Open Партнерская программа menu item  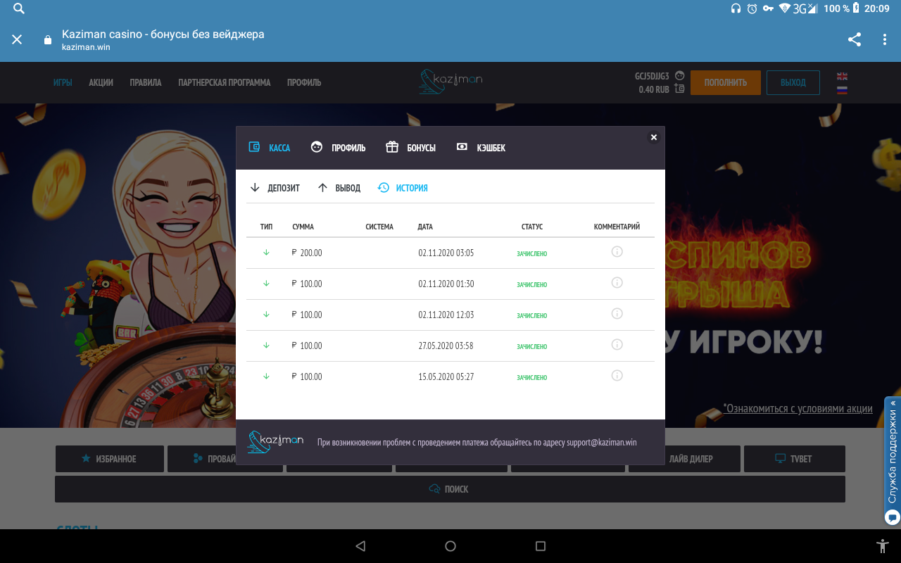(x=224, y=82)
